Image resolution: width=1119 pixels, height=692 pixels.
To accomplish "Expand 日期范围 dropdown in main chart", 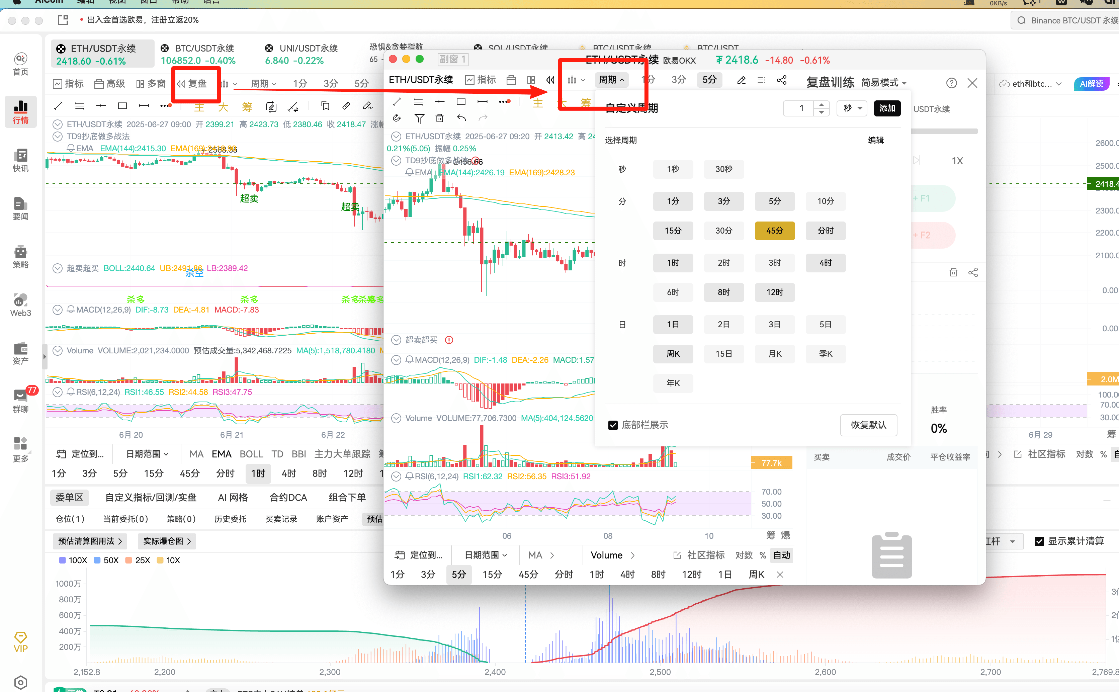I will [x=147, y=454].
